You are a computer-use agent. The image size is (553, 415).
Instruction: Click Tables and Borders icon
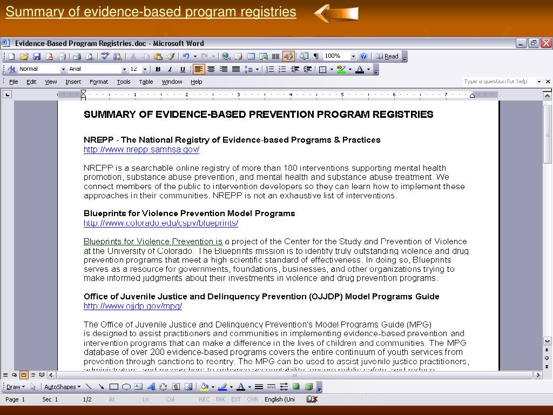(x=238, y=56)
